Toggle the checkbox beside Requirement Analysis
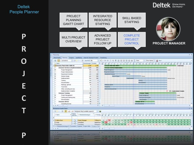Screen dimensions: 194x145 coord(55,74)
